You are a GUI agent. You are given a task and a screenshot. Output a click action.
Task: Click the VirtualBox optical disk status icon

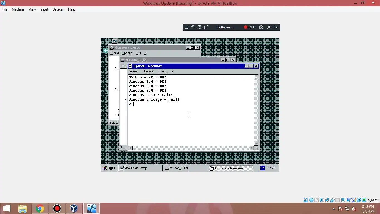[x=311, y=200]
